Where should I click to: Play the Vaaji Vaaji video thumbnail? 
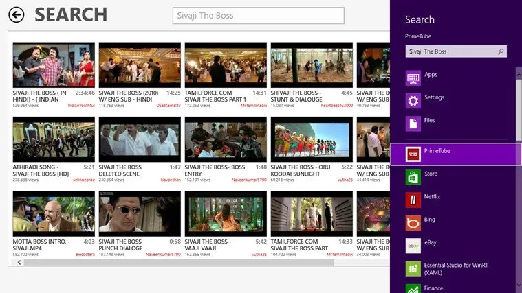pos(226,213)
